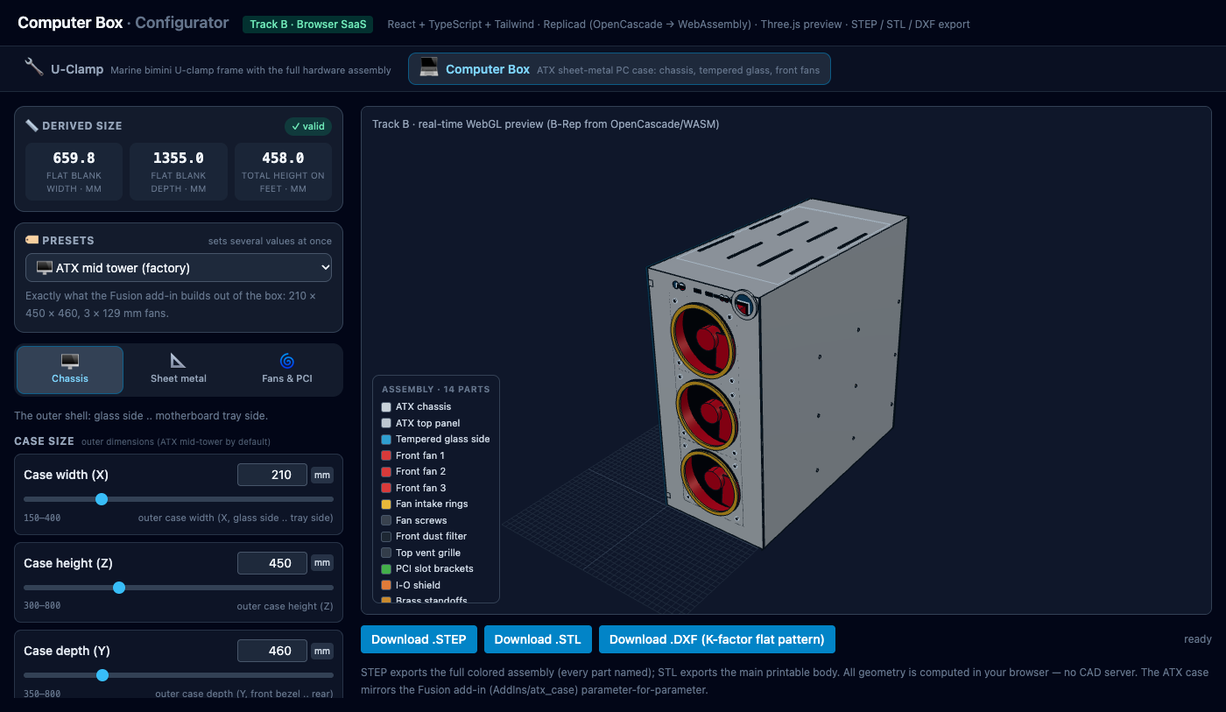This screenshot has height=712, width=1226.
Task: Click the yellow Fan intake rings swatch
Action: tap(386, 504)
